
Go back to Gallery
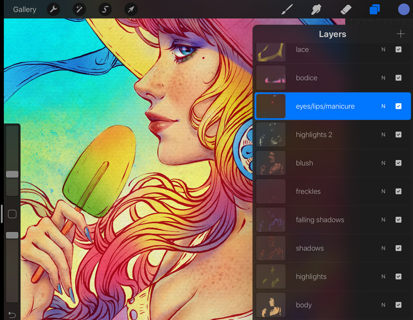[x=24, y=10]
